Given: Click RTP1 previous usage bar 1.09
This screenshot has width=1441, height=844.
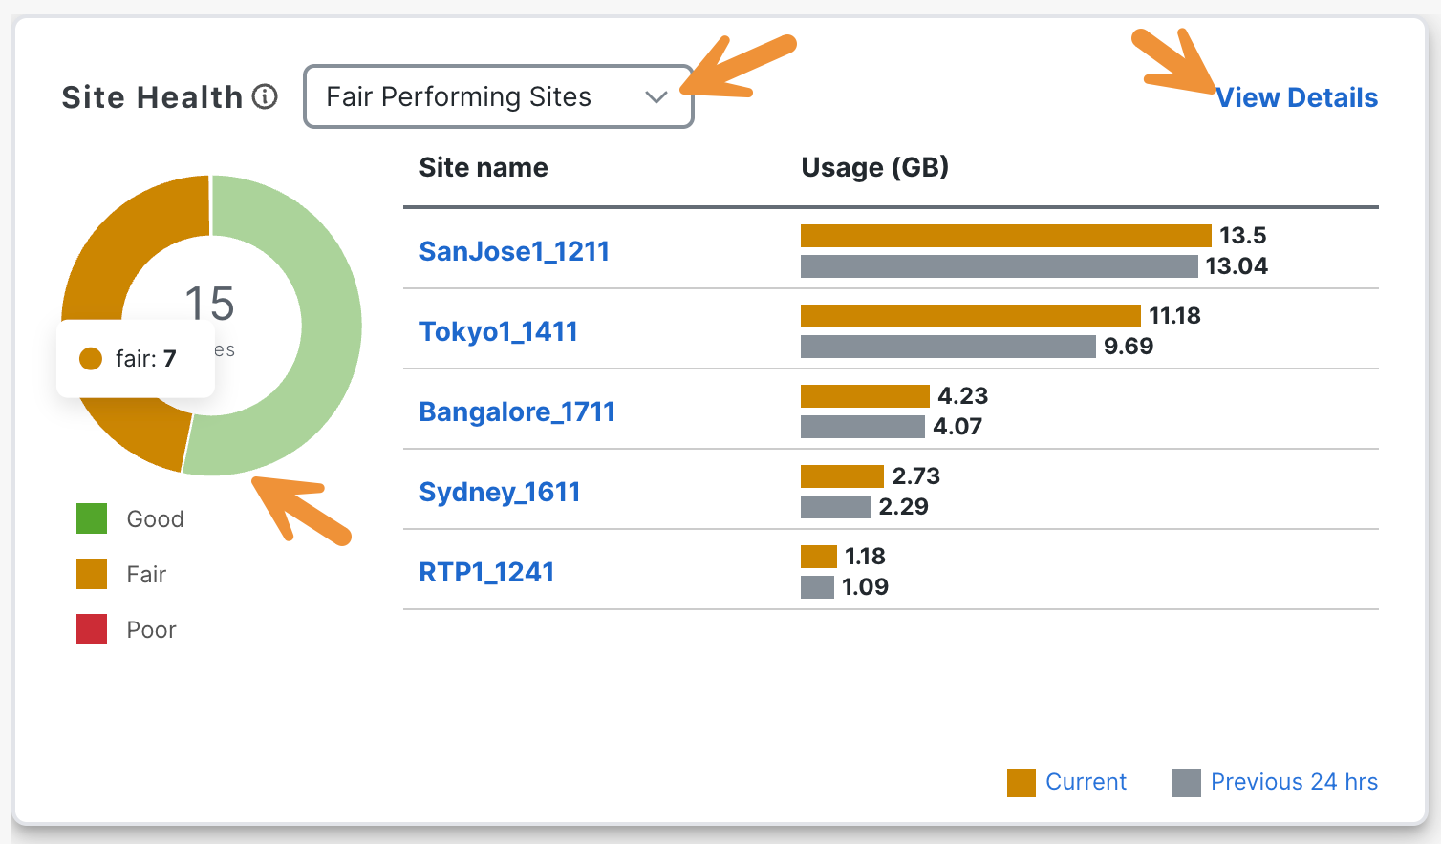Looking at the screenshot, I should pos(817,587).
